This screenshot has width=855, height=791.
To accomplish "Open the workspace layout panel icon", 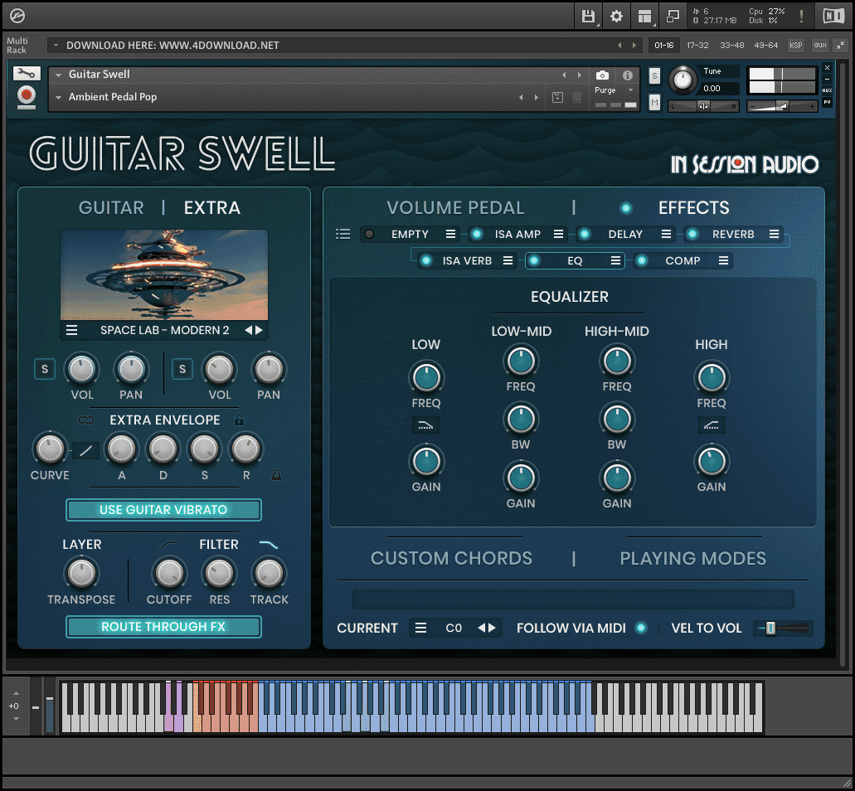I will pyautogui.click(x=644, y=17).
